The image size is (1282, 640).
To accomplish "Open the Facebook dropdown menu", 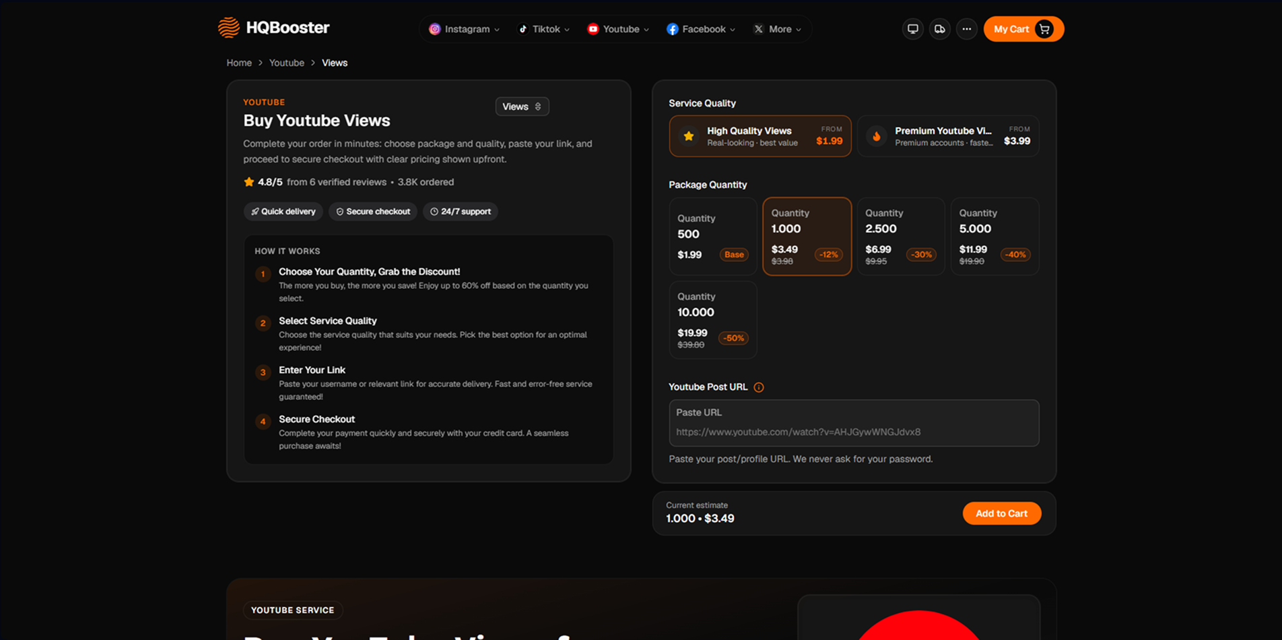I will [701, 29].
